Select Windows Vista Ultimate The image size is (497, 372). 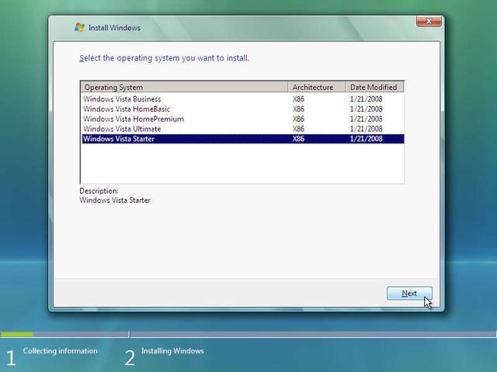pyautogui.click(x=122, y=129)
